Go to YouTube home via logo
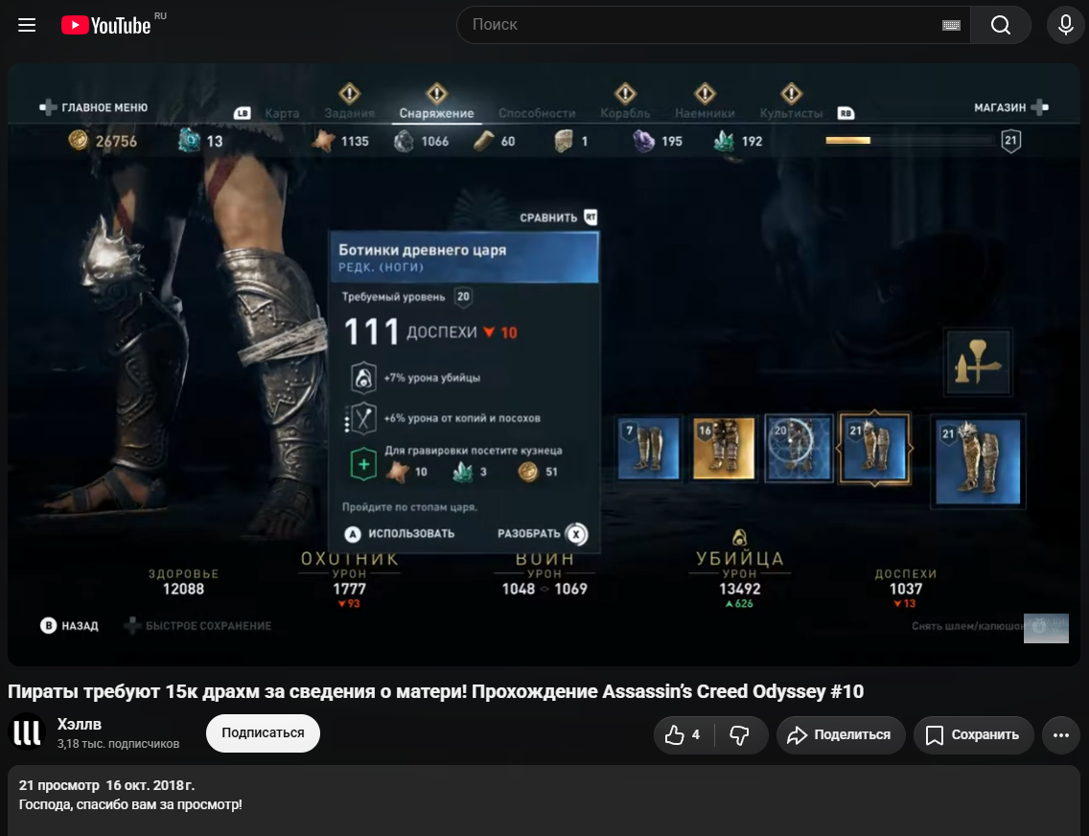 (x=106, y=25)
